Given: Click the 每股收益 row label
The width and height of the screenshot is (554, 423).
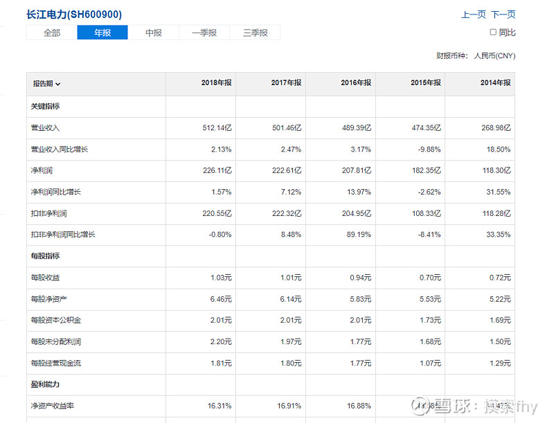Looking at the screenshot, I should [x=46, y=278].
